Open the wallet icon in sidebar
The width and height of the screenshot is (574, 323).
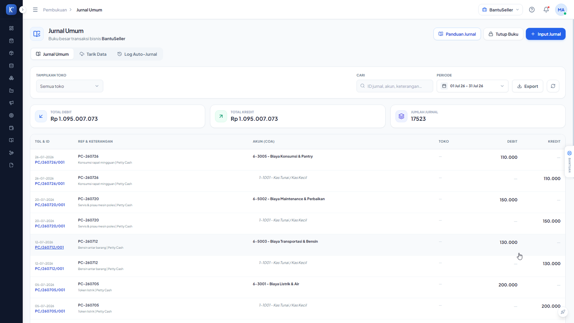[11, 128]
